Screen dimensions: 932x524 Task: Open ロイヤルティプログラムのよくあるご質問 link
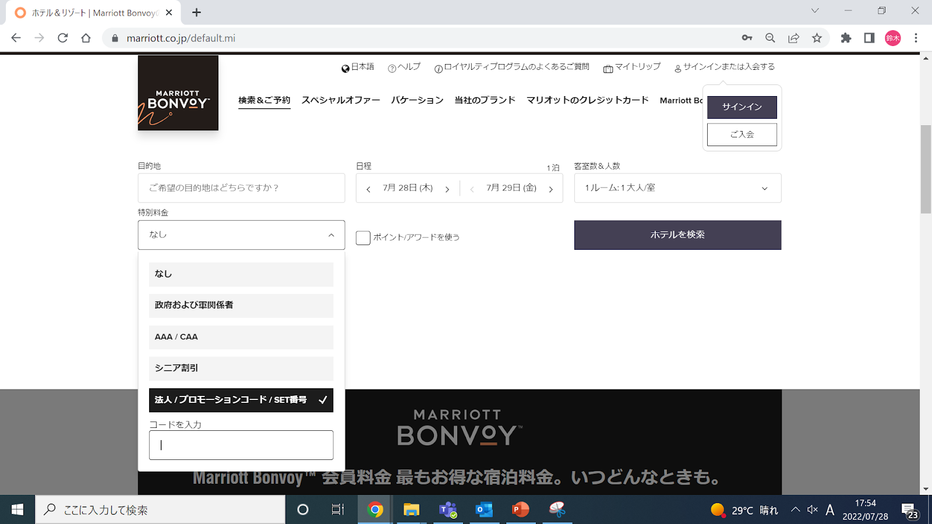coord(512,67)
